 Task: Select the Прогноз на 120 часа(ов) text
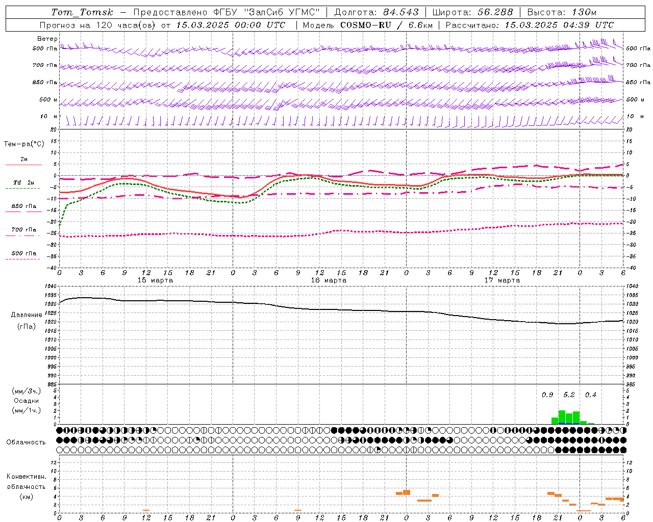(98, 25)
